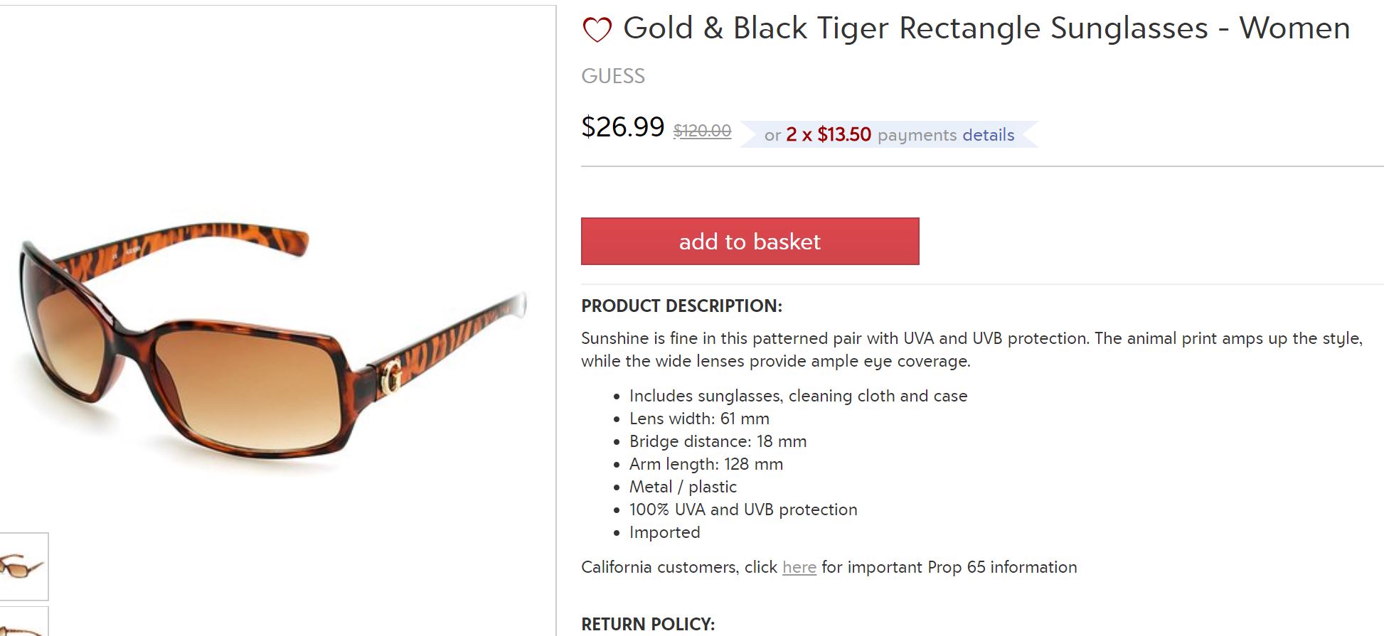Click the $26.99 sale price
This screenshot has width=1384, height=636.
(622, 127)
